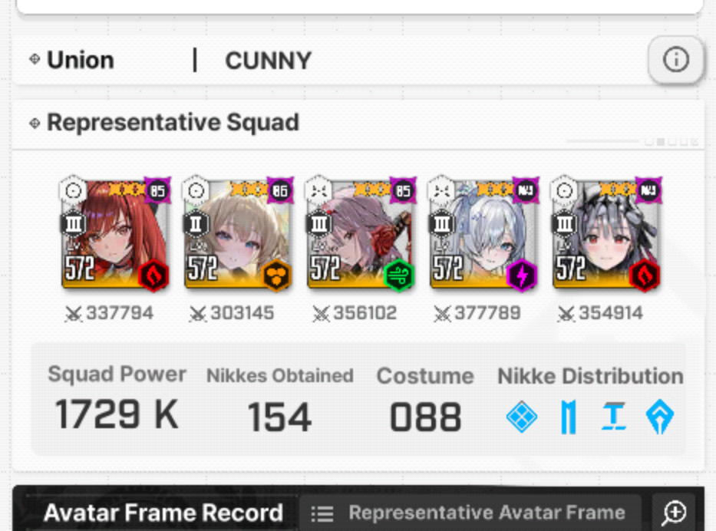Click the CUNNY union name

pyautogui.click(x=268, y=61)
